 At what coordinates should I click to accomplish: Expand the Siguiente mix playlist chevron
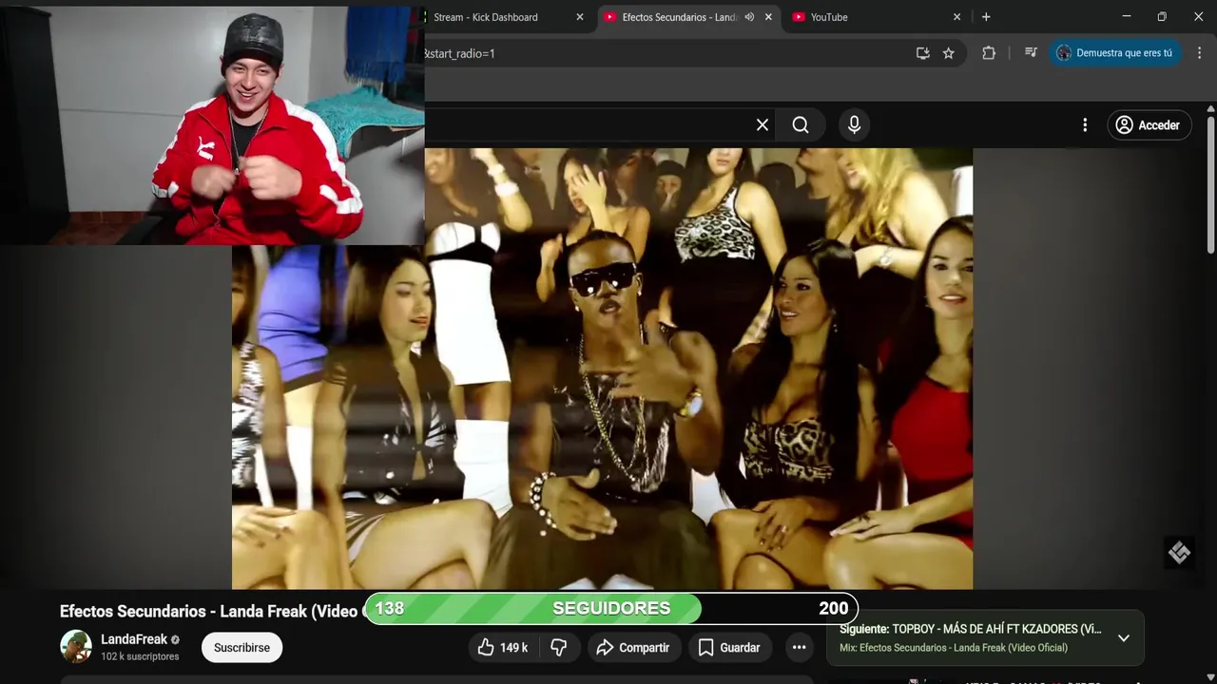tap(1123, 637)
